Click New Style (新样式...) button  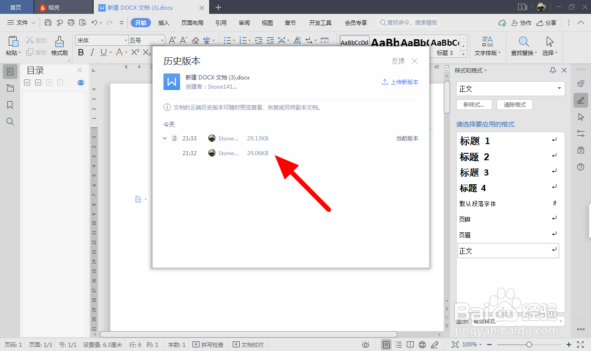coord(474,105)
